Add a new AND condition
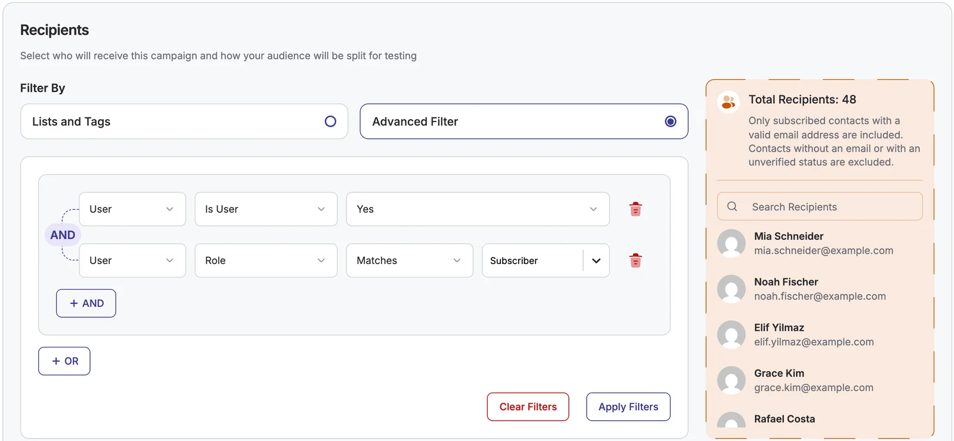This screenshot has width=954, height=441. click(86, 303)
